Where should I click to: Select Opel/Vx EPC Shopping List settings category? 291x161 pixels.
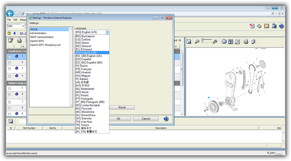[45, 45]
